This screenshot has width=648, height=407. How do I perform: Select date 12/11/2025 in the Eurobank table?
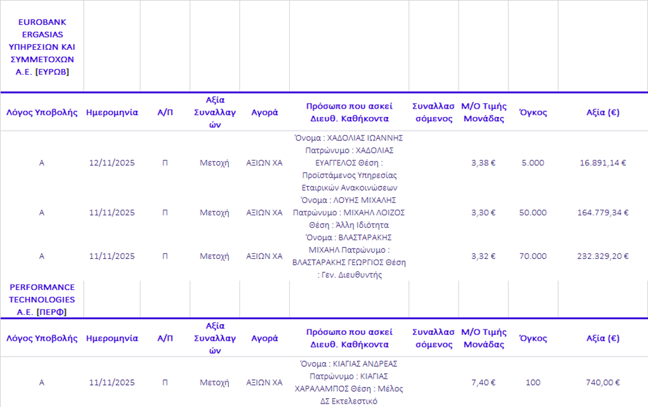[112, 163]
